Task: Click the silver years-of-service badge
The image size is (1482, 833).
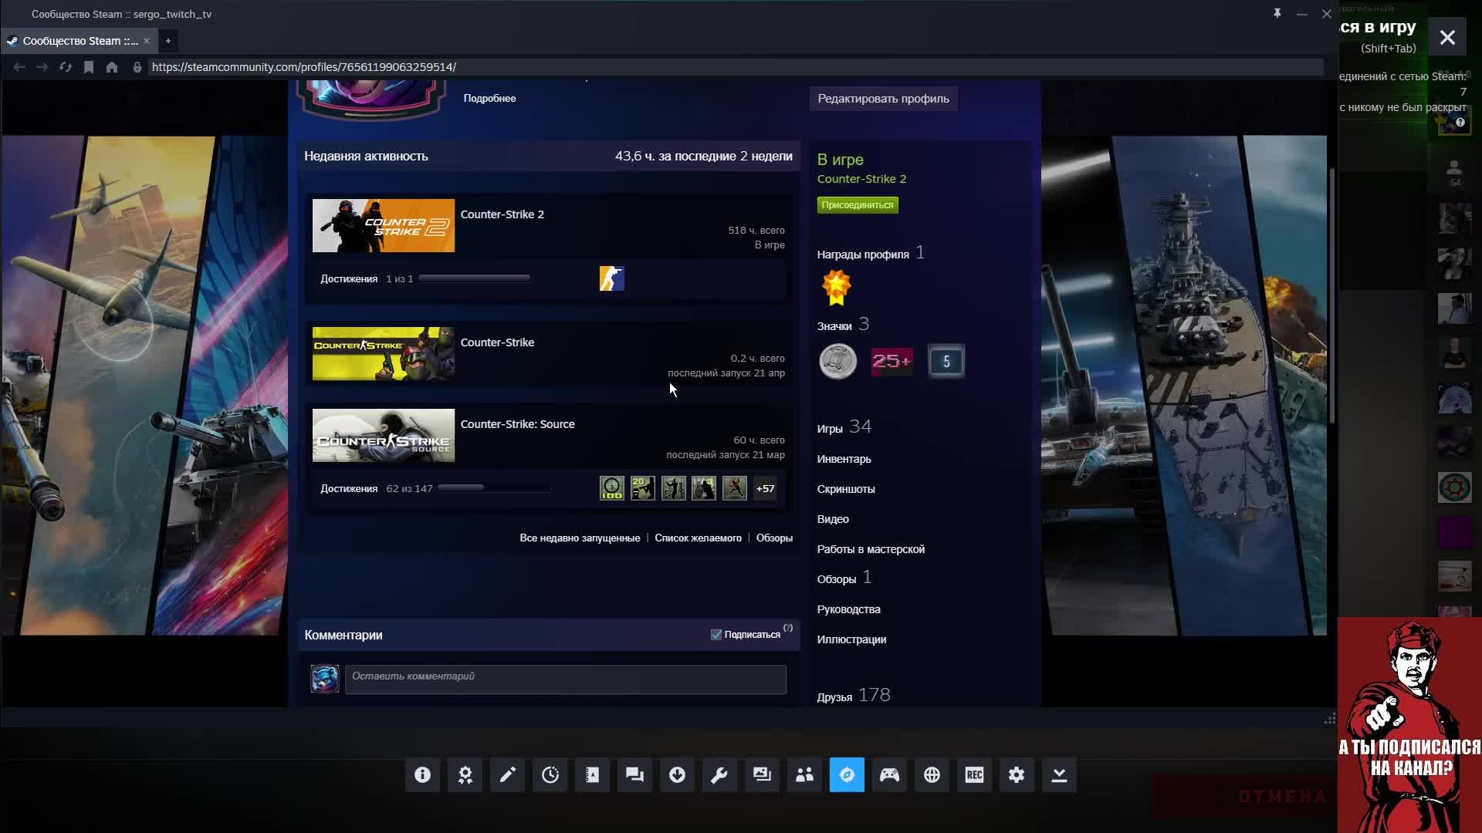Action: tap(837, 361)
